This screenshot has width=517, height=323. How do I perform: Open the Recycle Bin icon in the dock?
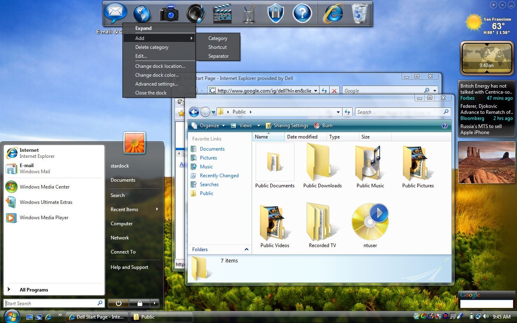coord(359,13)
